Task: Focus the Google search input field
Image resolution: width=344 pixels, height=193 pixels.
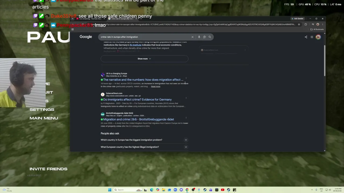Action: [x=145, y=37]
